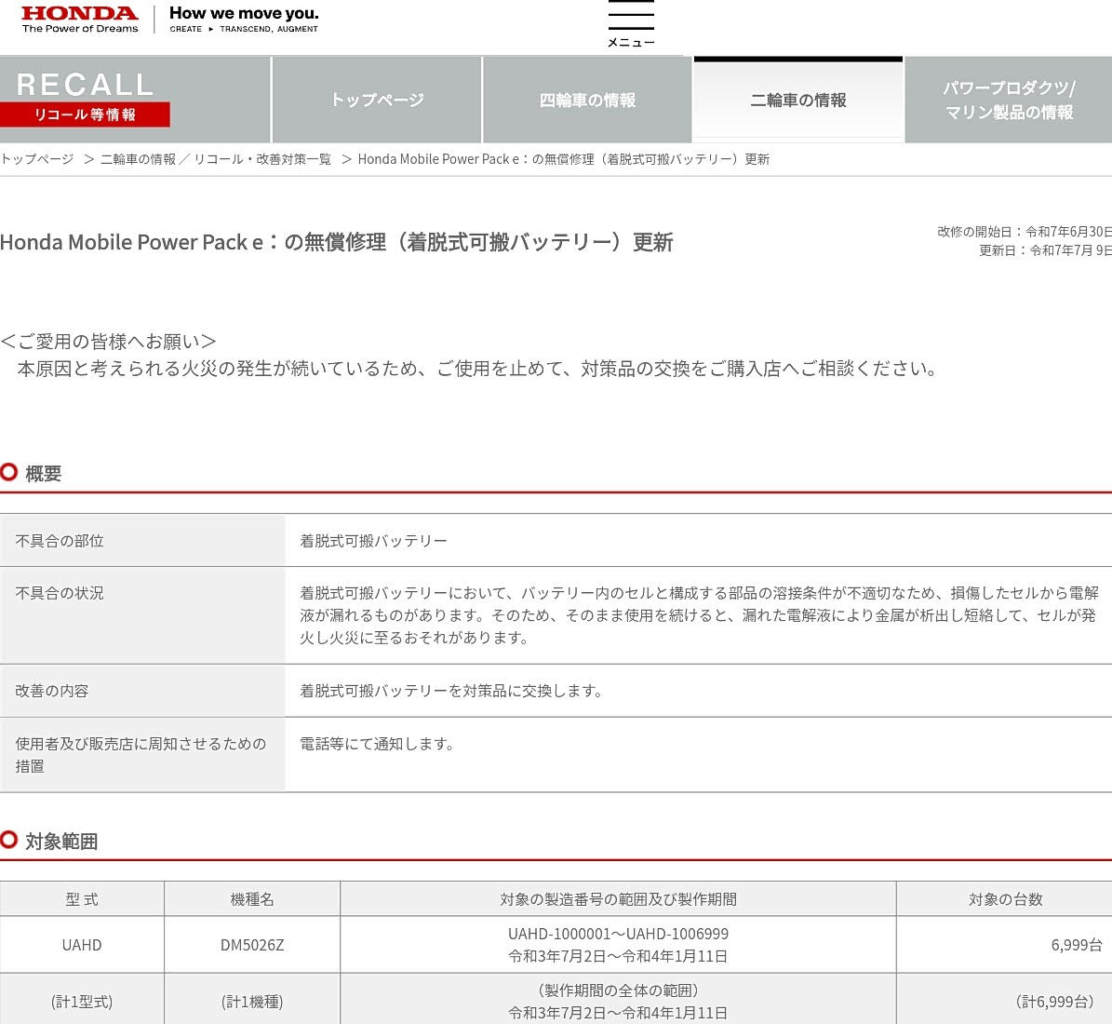Click the page title Honda Mobile Power Pack e: の無償修理

[336, 242]
